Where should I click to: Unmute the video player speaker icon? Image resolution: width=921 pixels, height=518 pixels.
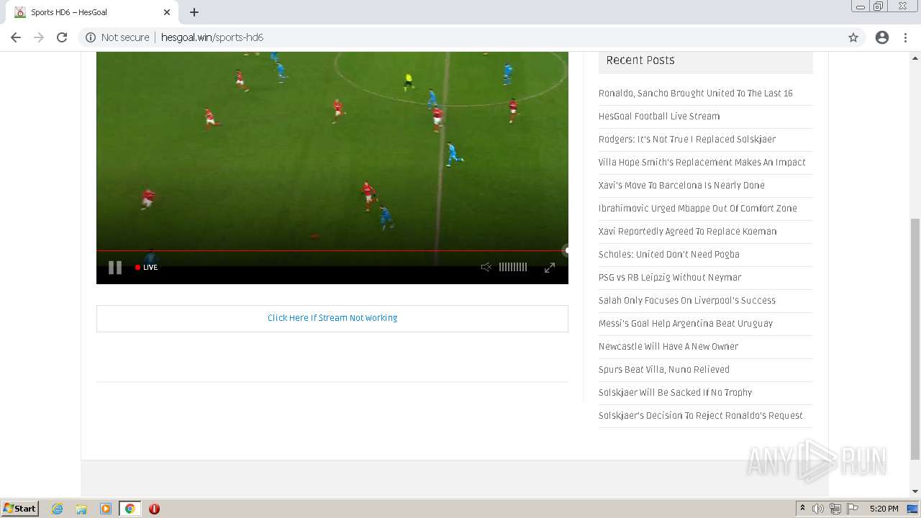click(486, 267)
